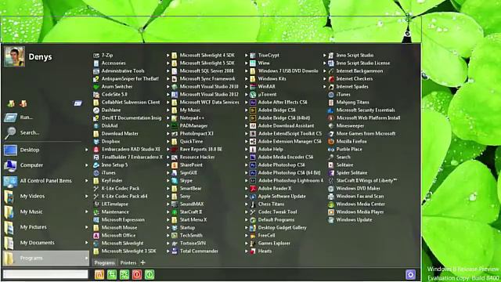Screen dimensions: 501x282
Task: Click the red shut down power icon
Action: [x=137, y=274]
